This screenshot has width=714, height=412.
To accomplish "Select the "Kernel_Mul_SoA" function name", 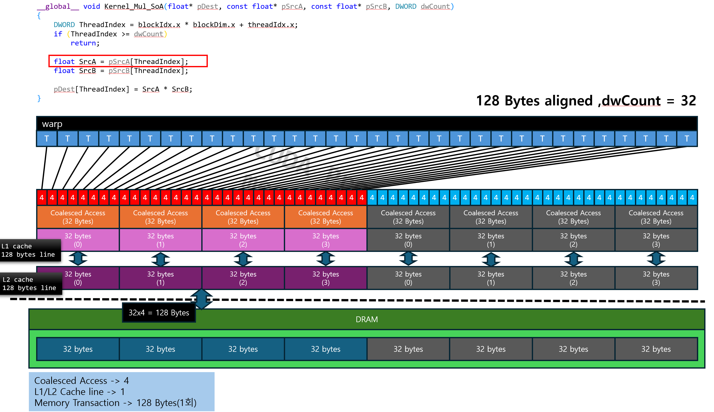I will click(x=134, y=6).
